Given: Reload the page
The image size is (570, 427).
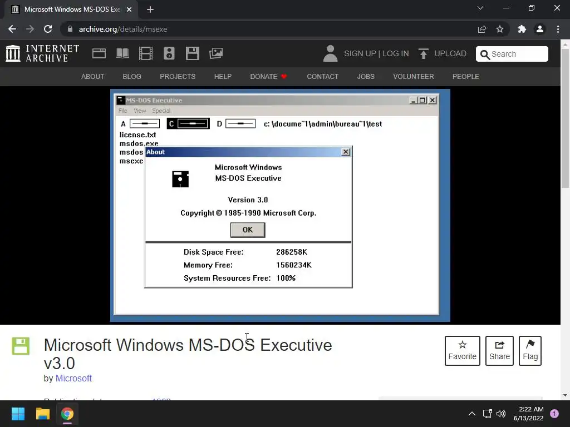Looking at the screenshot, I should tap(48, 29).
